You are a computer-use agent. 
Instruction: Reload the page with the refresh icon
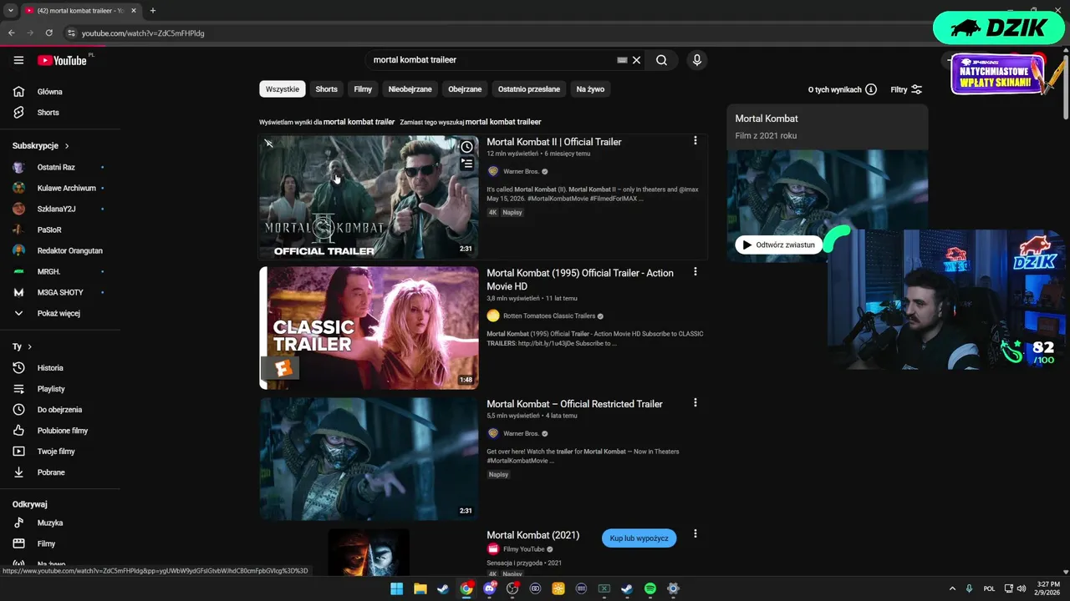click(x=48, y=33)
